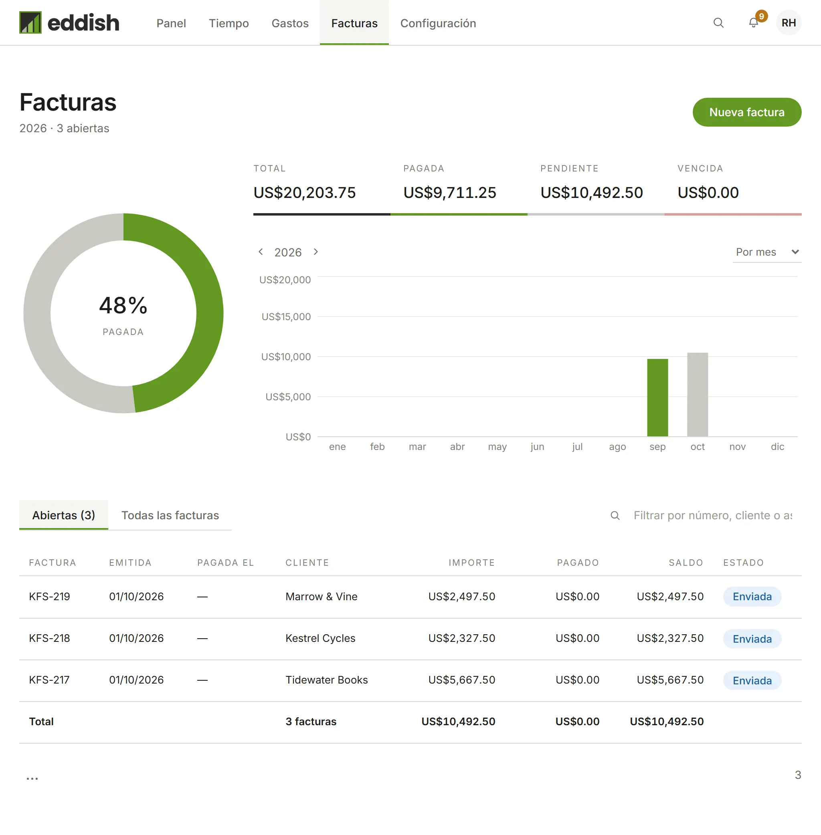Viewport: 821px width, 835px height.
Task: Click Enviada status badge for Tidewater Books
Action: pyautogui.click(x=752, y=681)
